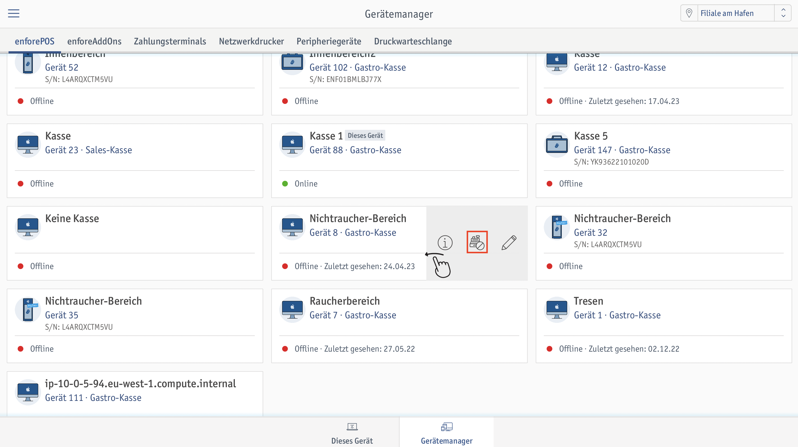798x447 pixels.
Task: Open the Kasse 5 title
Action: point(591,136)
